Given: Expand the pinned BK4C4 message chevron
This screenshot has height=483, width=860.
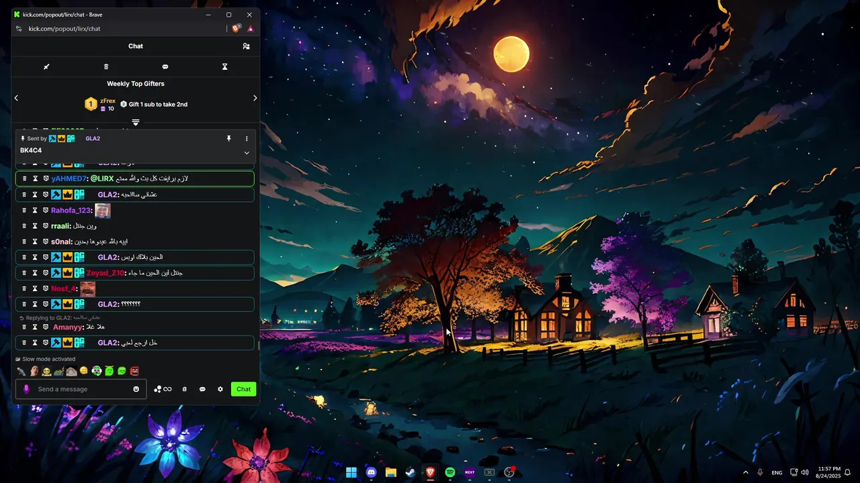Looking at the screenshot, I should (x=247, y=152).
